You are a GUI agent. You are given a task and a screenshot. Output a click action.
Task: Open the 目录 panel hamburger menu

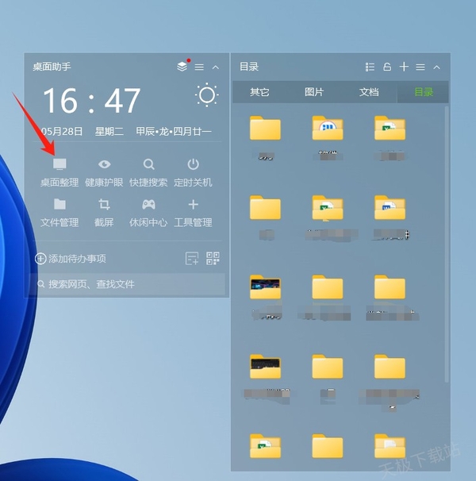click(x=420, y=67)
